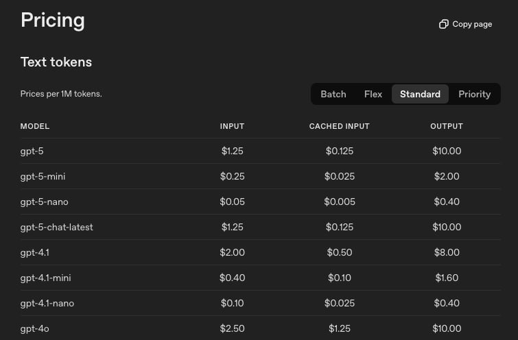Click gpt-5-chat-latest output price $10.00

click(x=447, y=227)
